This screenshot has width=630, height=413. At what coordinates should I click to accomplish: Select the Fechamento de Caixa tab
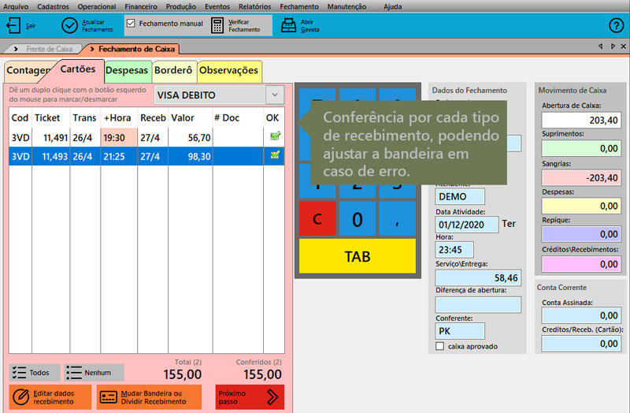pos(132,49)
